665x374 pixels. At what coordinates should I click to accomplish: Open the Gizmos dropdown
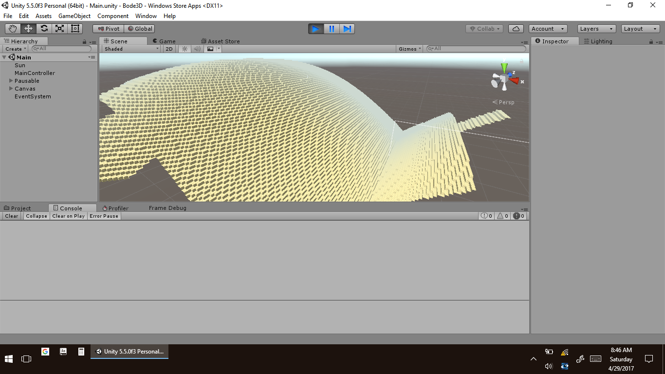pos(409,49)
